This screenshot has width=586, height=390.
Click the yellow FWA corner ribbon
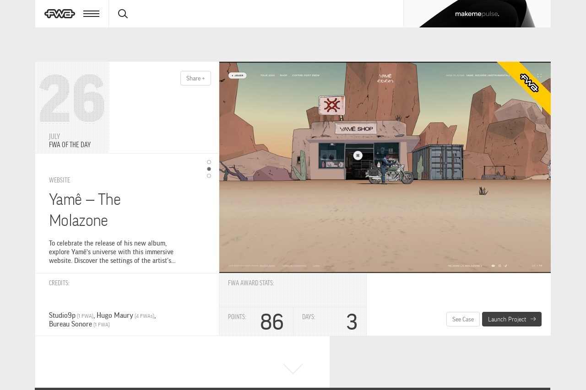[530, 83]
